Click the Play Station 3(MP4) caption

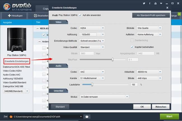pyautogui.click(x=17, y=55)
